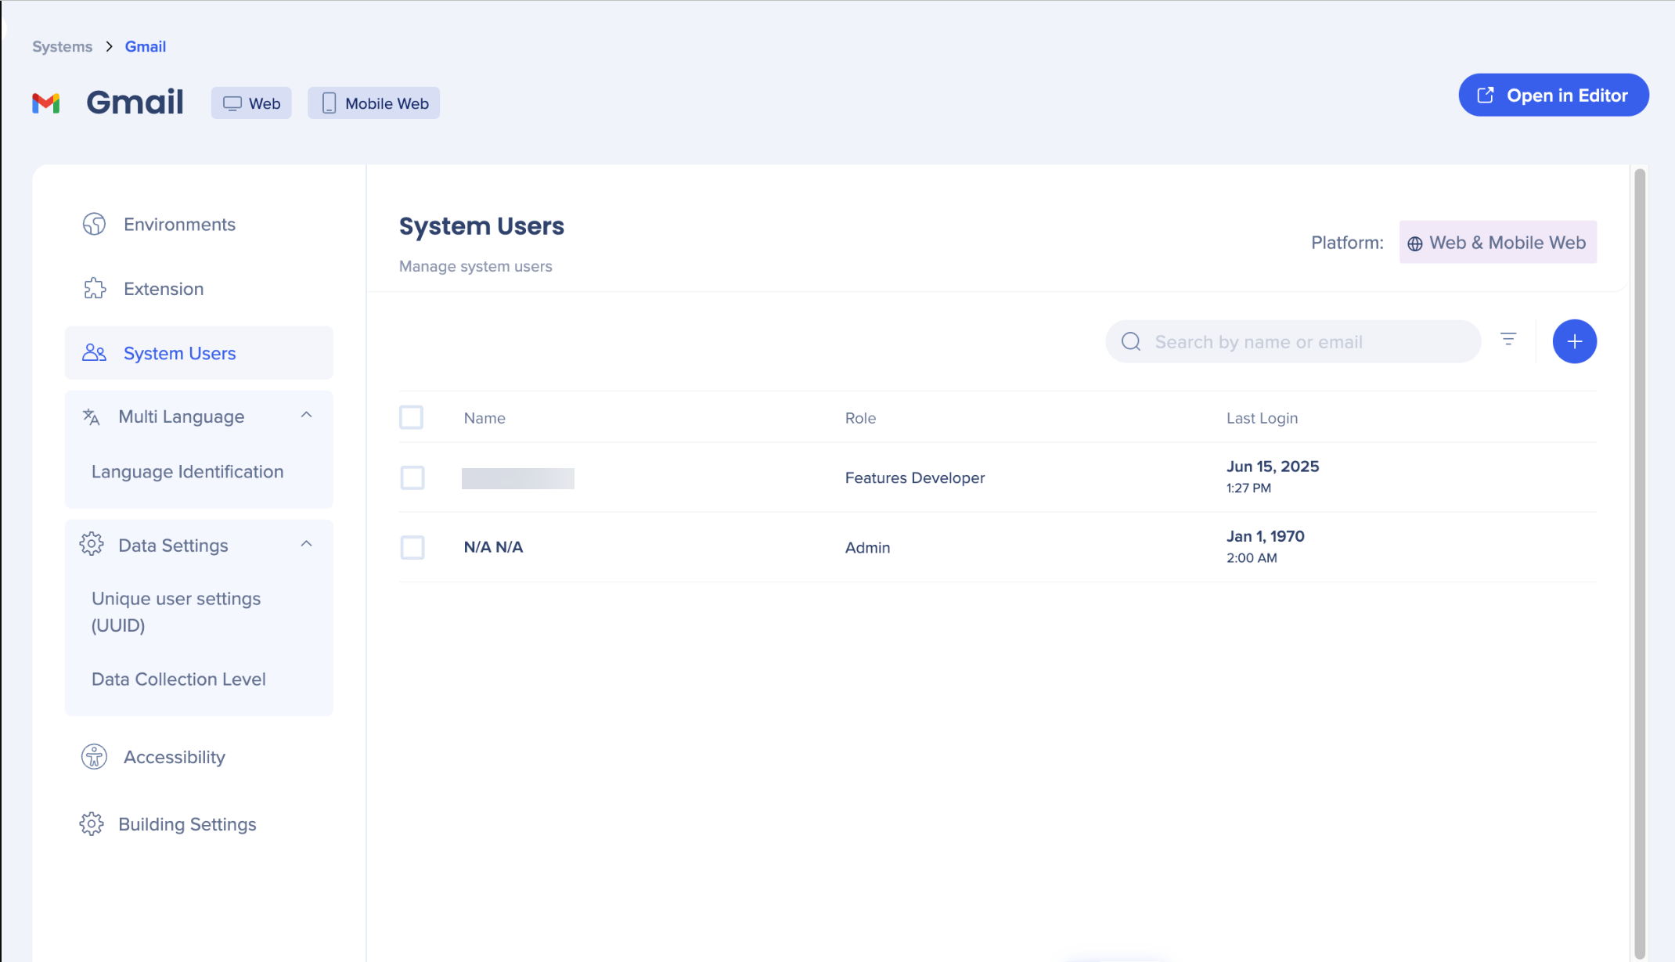Screen dimensions: 1675x962
Task: Toggle the select-all checkbox in table header
Action: point(411,417)
